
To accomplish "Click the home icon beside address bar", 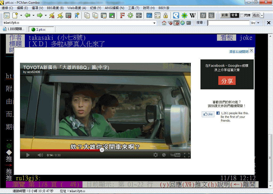I will click(x=164, y=23).
